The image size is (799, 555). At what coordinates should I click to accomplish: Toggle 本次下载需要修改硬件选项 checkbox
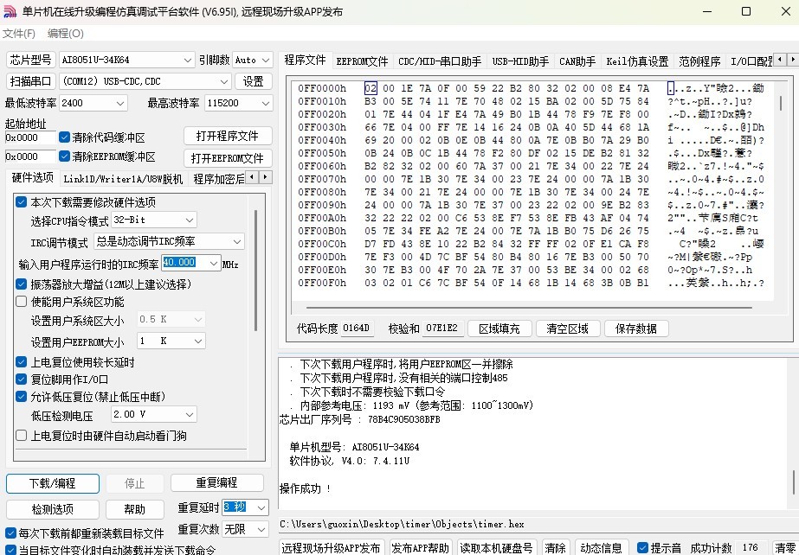coord(22,202)
